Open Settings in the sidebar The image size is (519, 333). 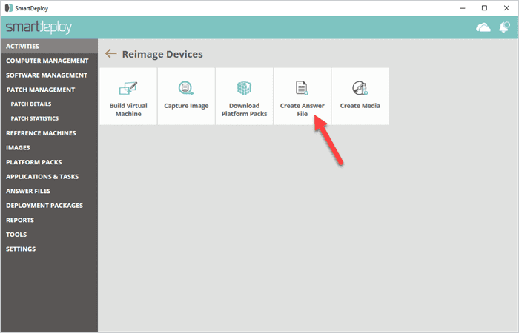click(50, 249)
